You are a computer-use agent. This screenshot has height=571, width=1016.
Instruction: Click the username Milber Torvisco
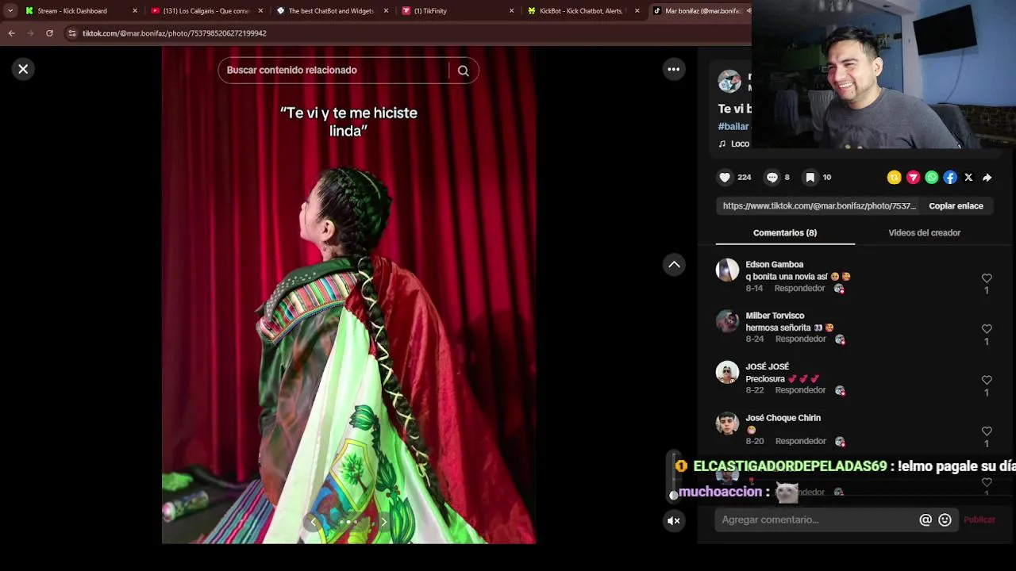775,316
